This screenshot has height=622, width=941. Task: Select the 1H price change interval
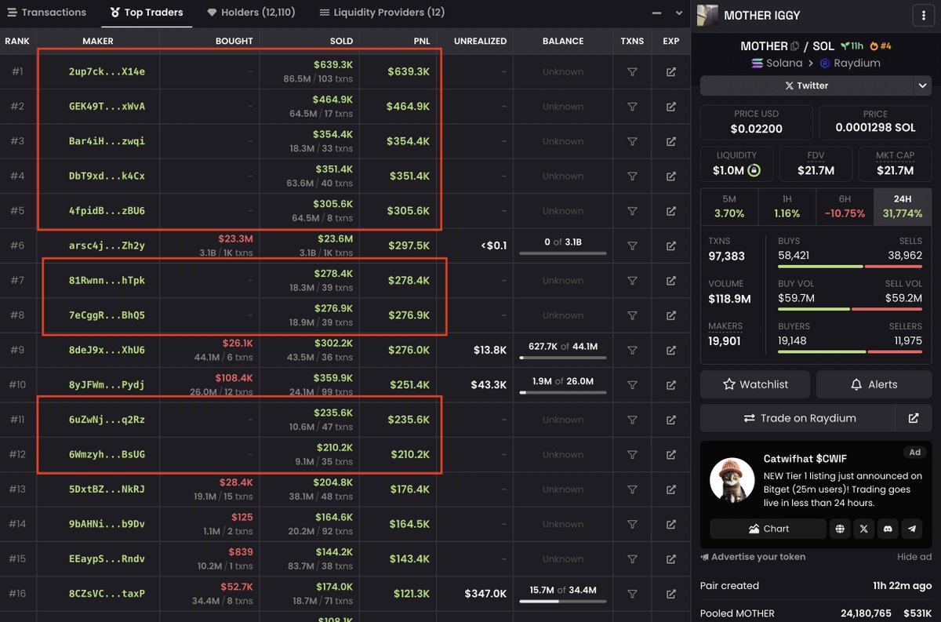(x=787, y=207)
